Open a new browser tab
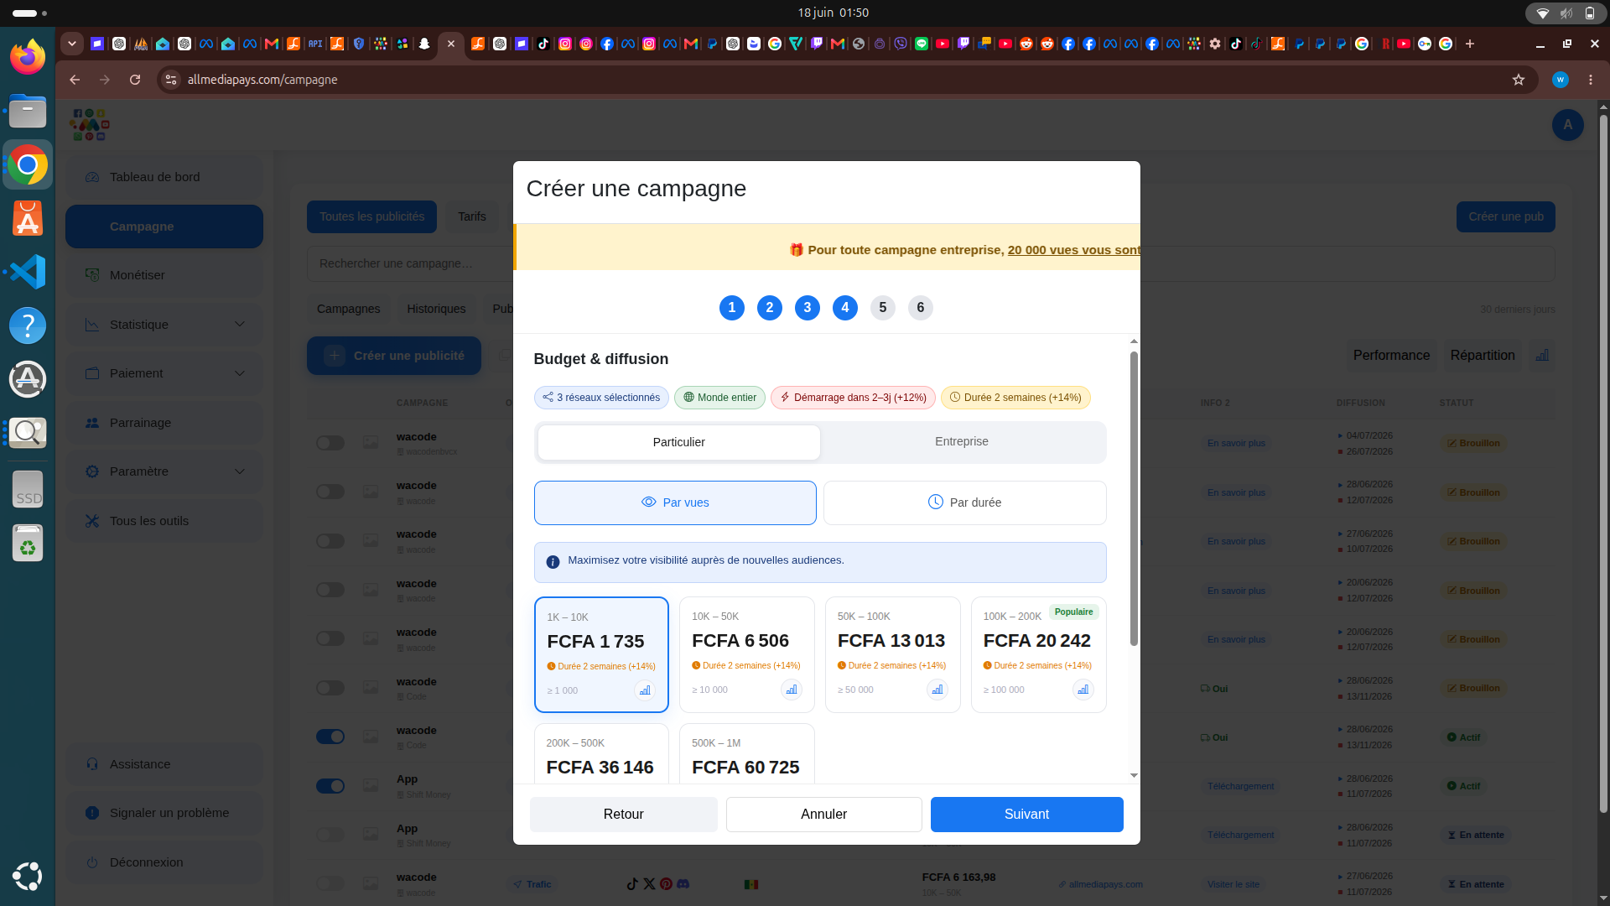The image size is (1610, 906). pos(1470,44)
